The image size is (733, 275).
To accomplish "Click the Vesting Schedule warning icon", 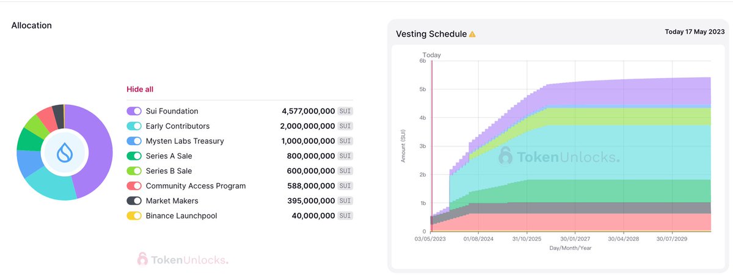I will point(472,34).
